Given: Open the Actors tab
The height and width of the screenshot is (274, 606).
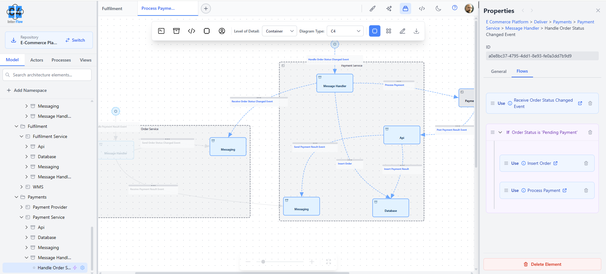Looking at the screenshot, I should pos(37,60).
